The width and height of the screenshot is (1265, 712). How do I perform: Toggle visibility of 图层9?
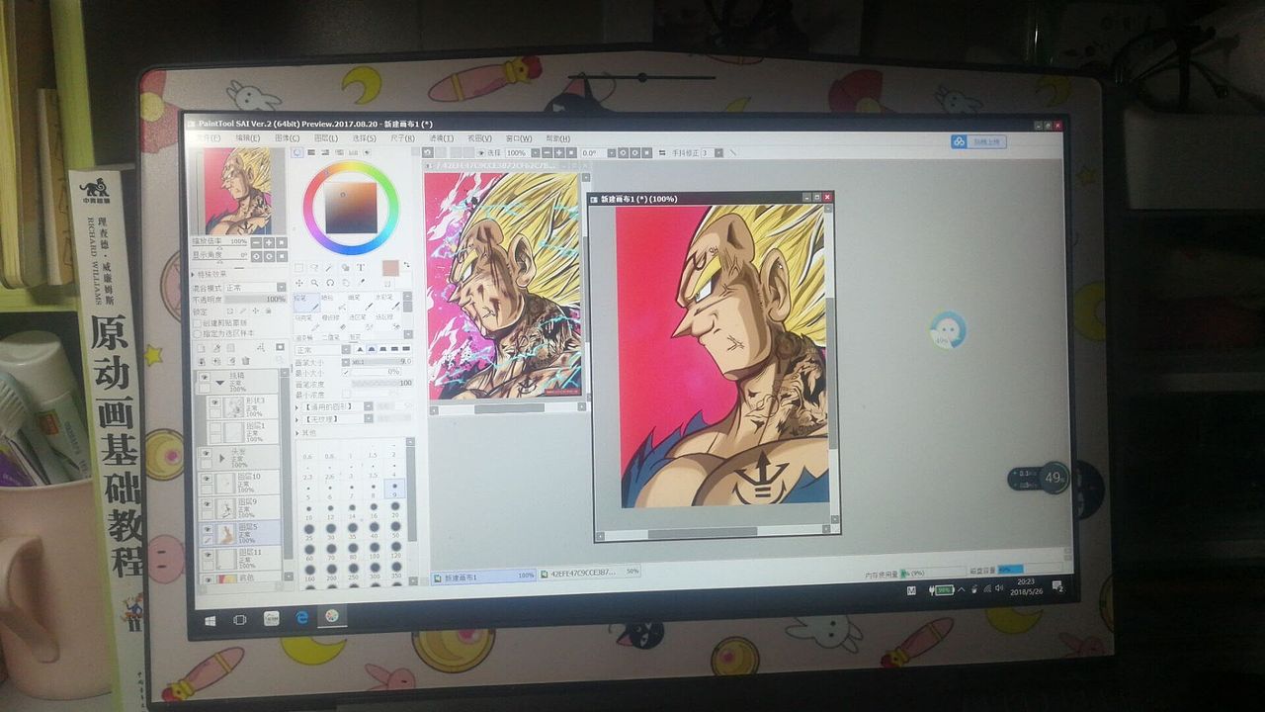click(x=207, y=503)
